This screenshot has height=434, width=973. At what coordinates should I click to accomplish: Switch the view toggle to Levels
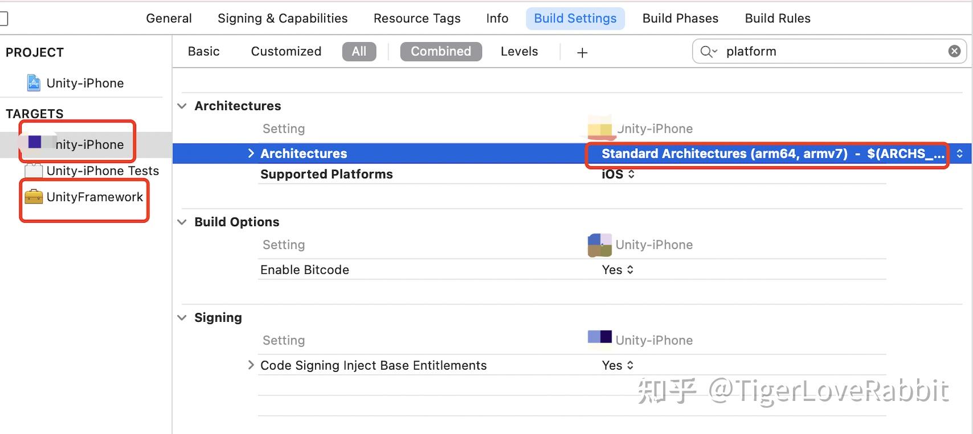(519, 51)
